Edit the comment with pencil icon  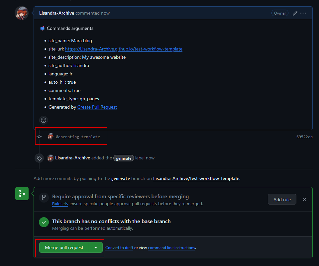click(295, 13)
